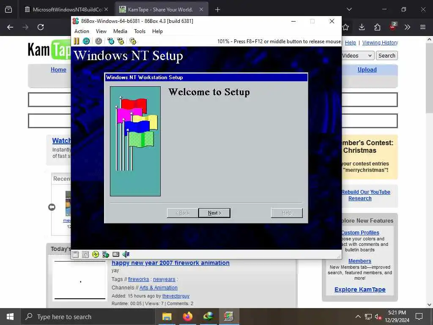Viewport: 433px width, 325px height.
Task: Open Arts & Animation channel link
Action: pos(158,287)
